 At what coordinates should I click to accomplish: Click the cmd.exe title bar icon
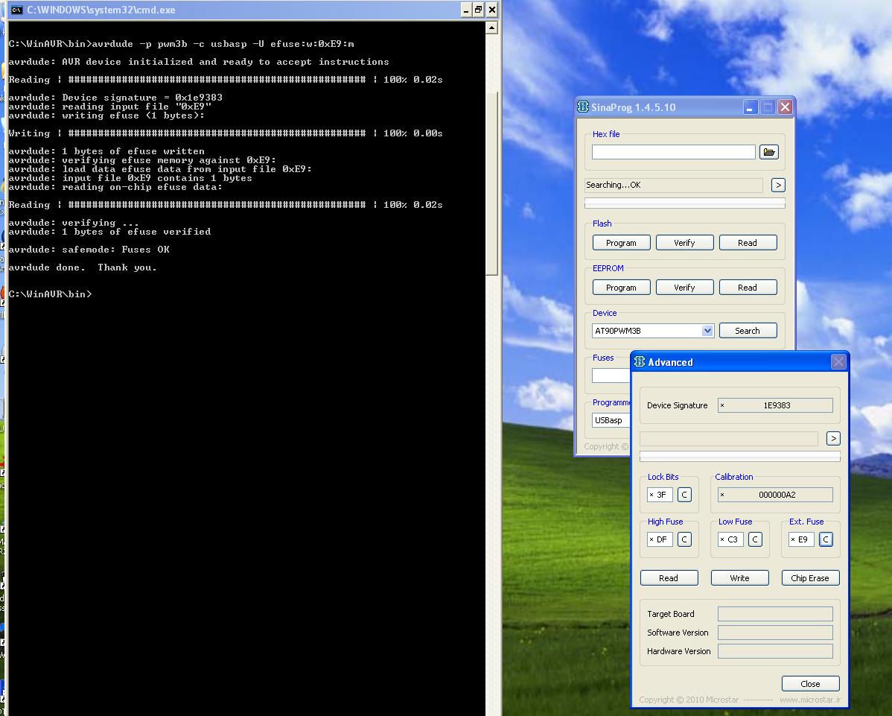point(16,10)
